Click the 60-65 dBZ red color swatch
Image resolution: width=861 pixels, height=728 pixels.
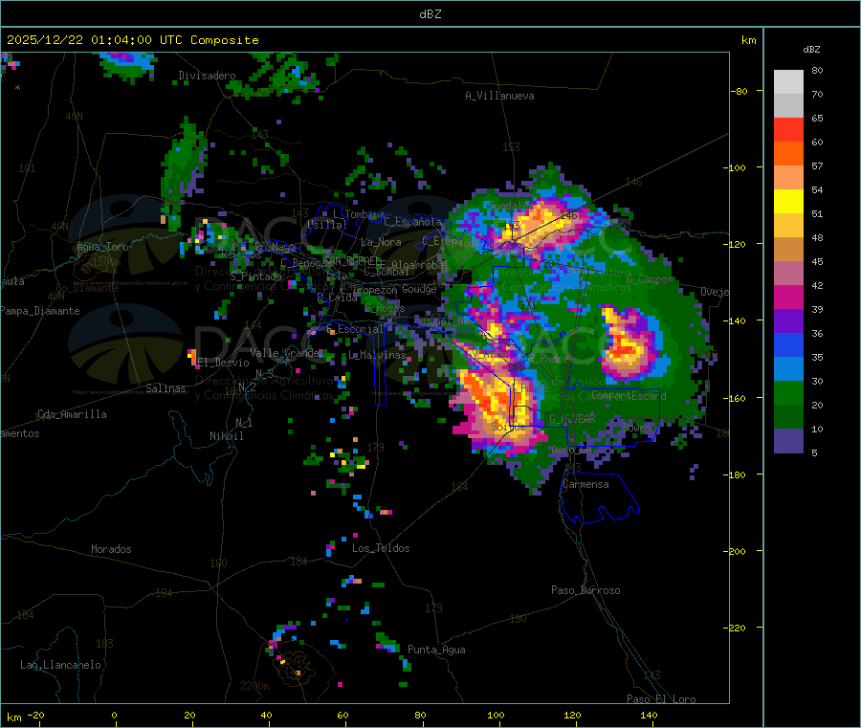tap(788, 129)
